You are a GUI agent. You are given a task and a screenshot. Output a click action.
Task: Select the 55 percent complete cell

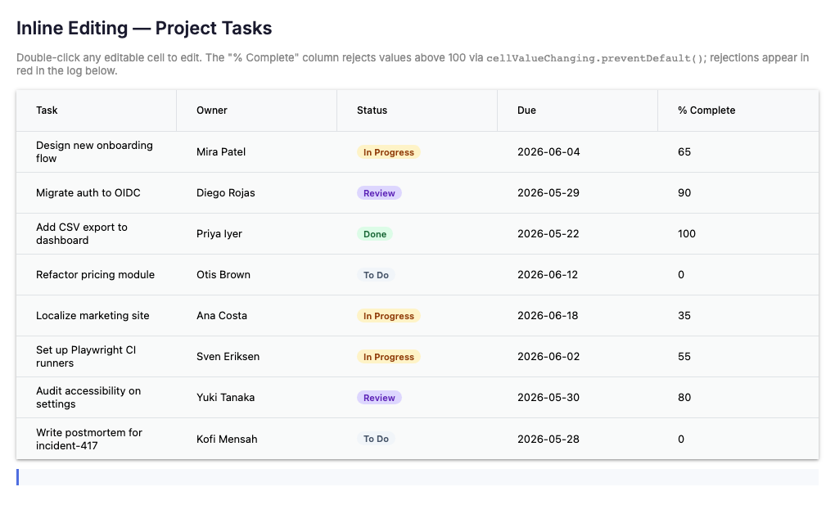pyautogui.click(x=738, y=357)
